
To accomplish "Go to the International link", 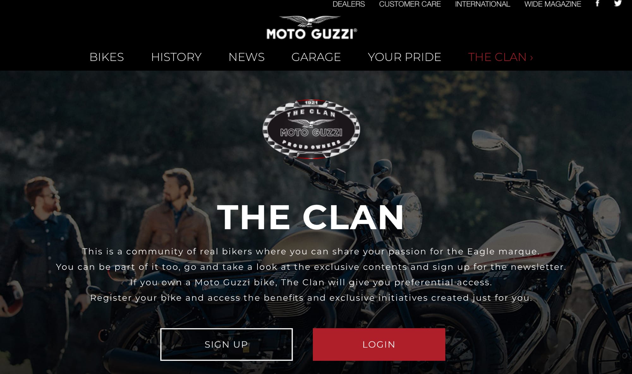I will point(483,4).
